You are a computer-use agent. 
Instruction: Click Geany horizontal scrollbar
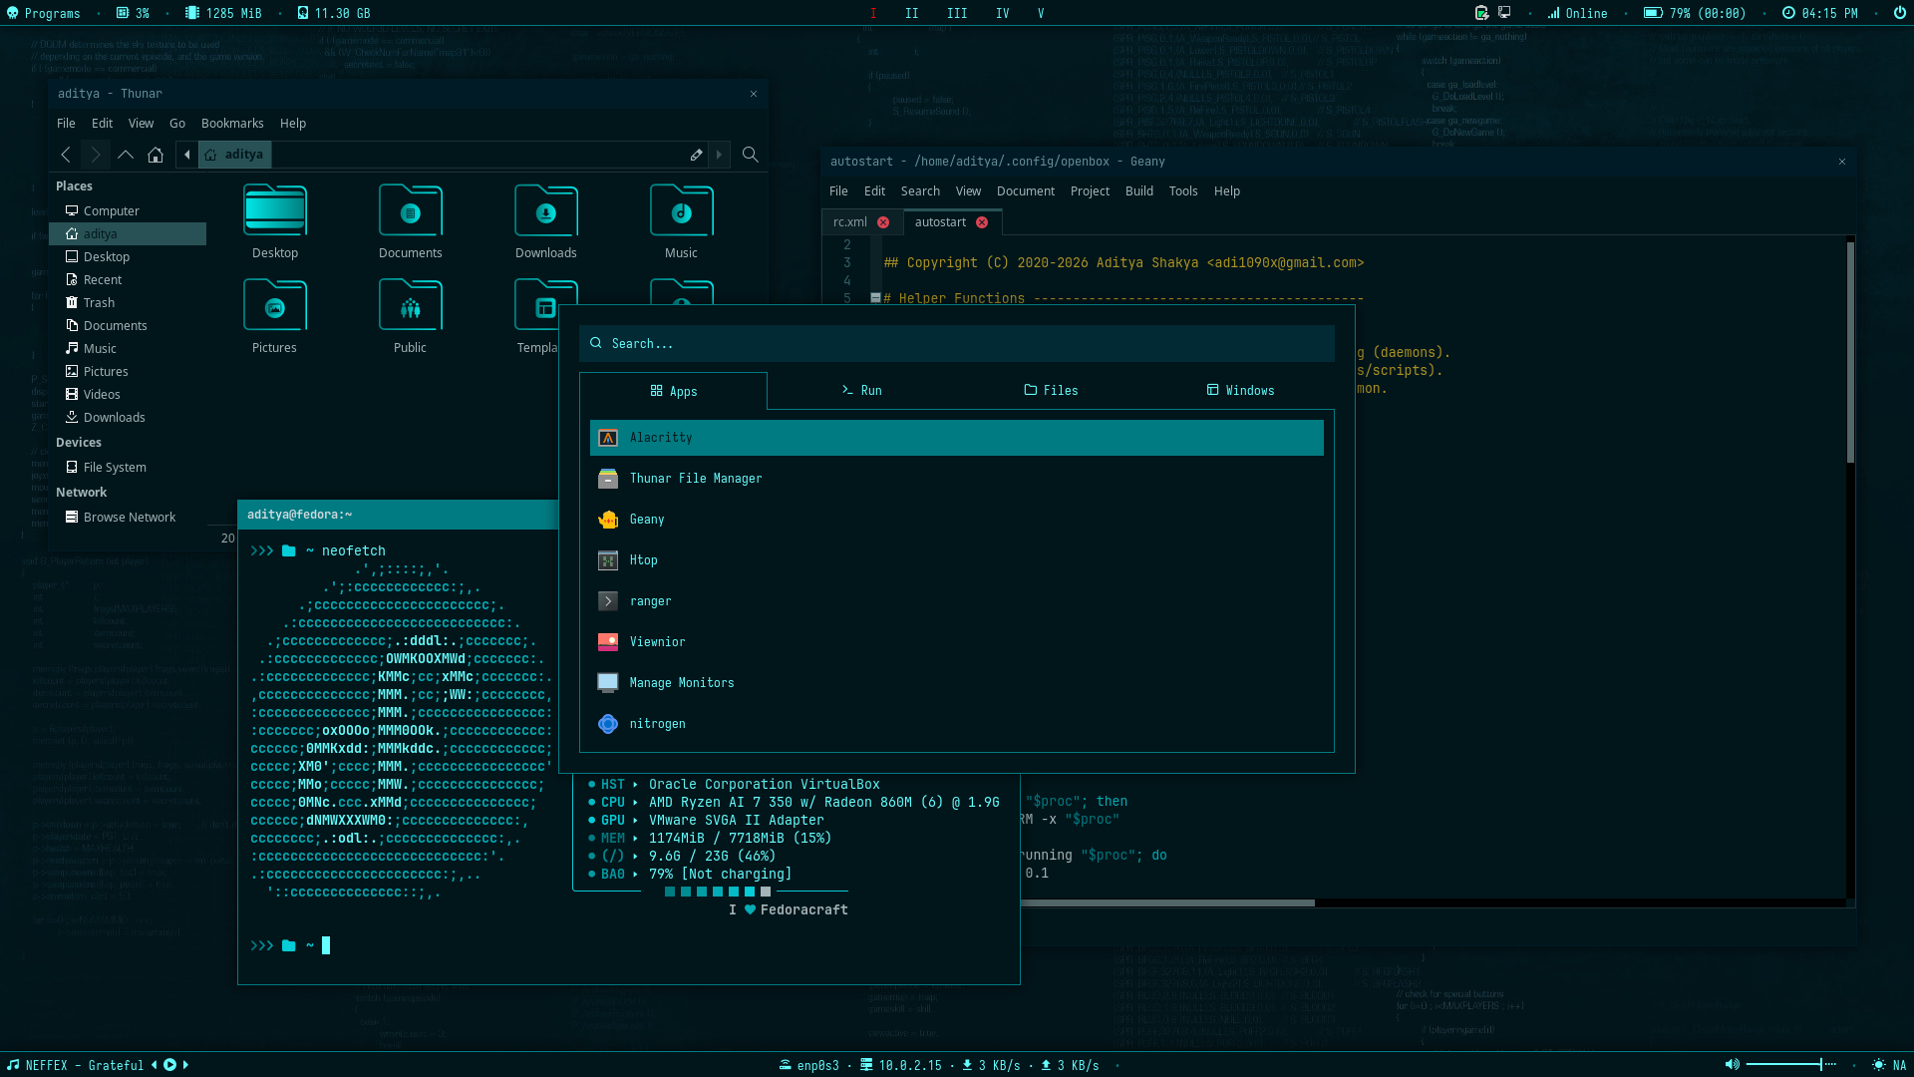[x=1167, y=903]
